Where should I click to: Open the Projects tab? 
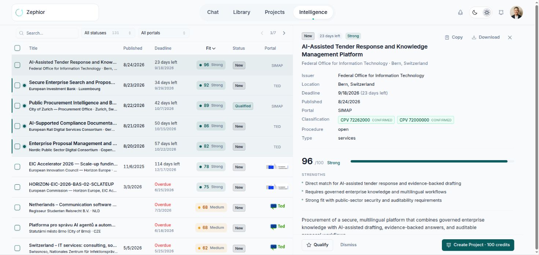[x=275, y=12]
